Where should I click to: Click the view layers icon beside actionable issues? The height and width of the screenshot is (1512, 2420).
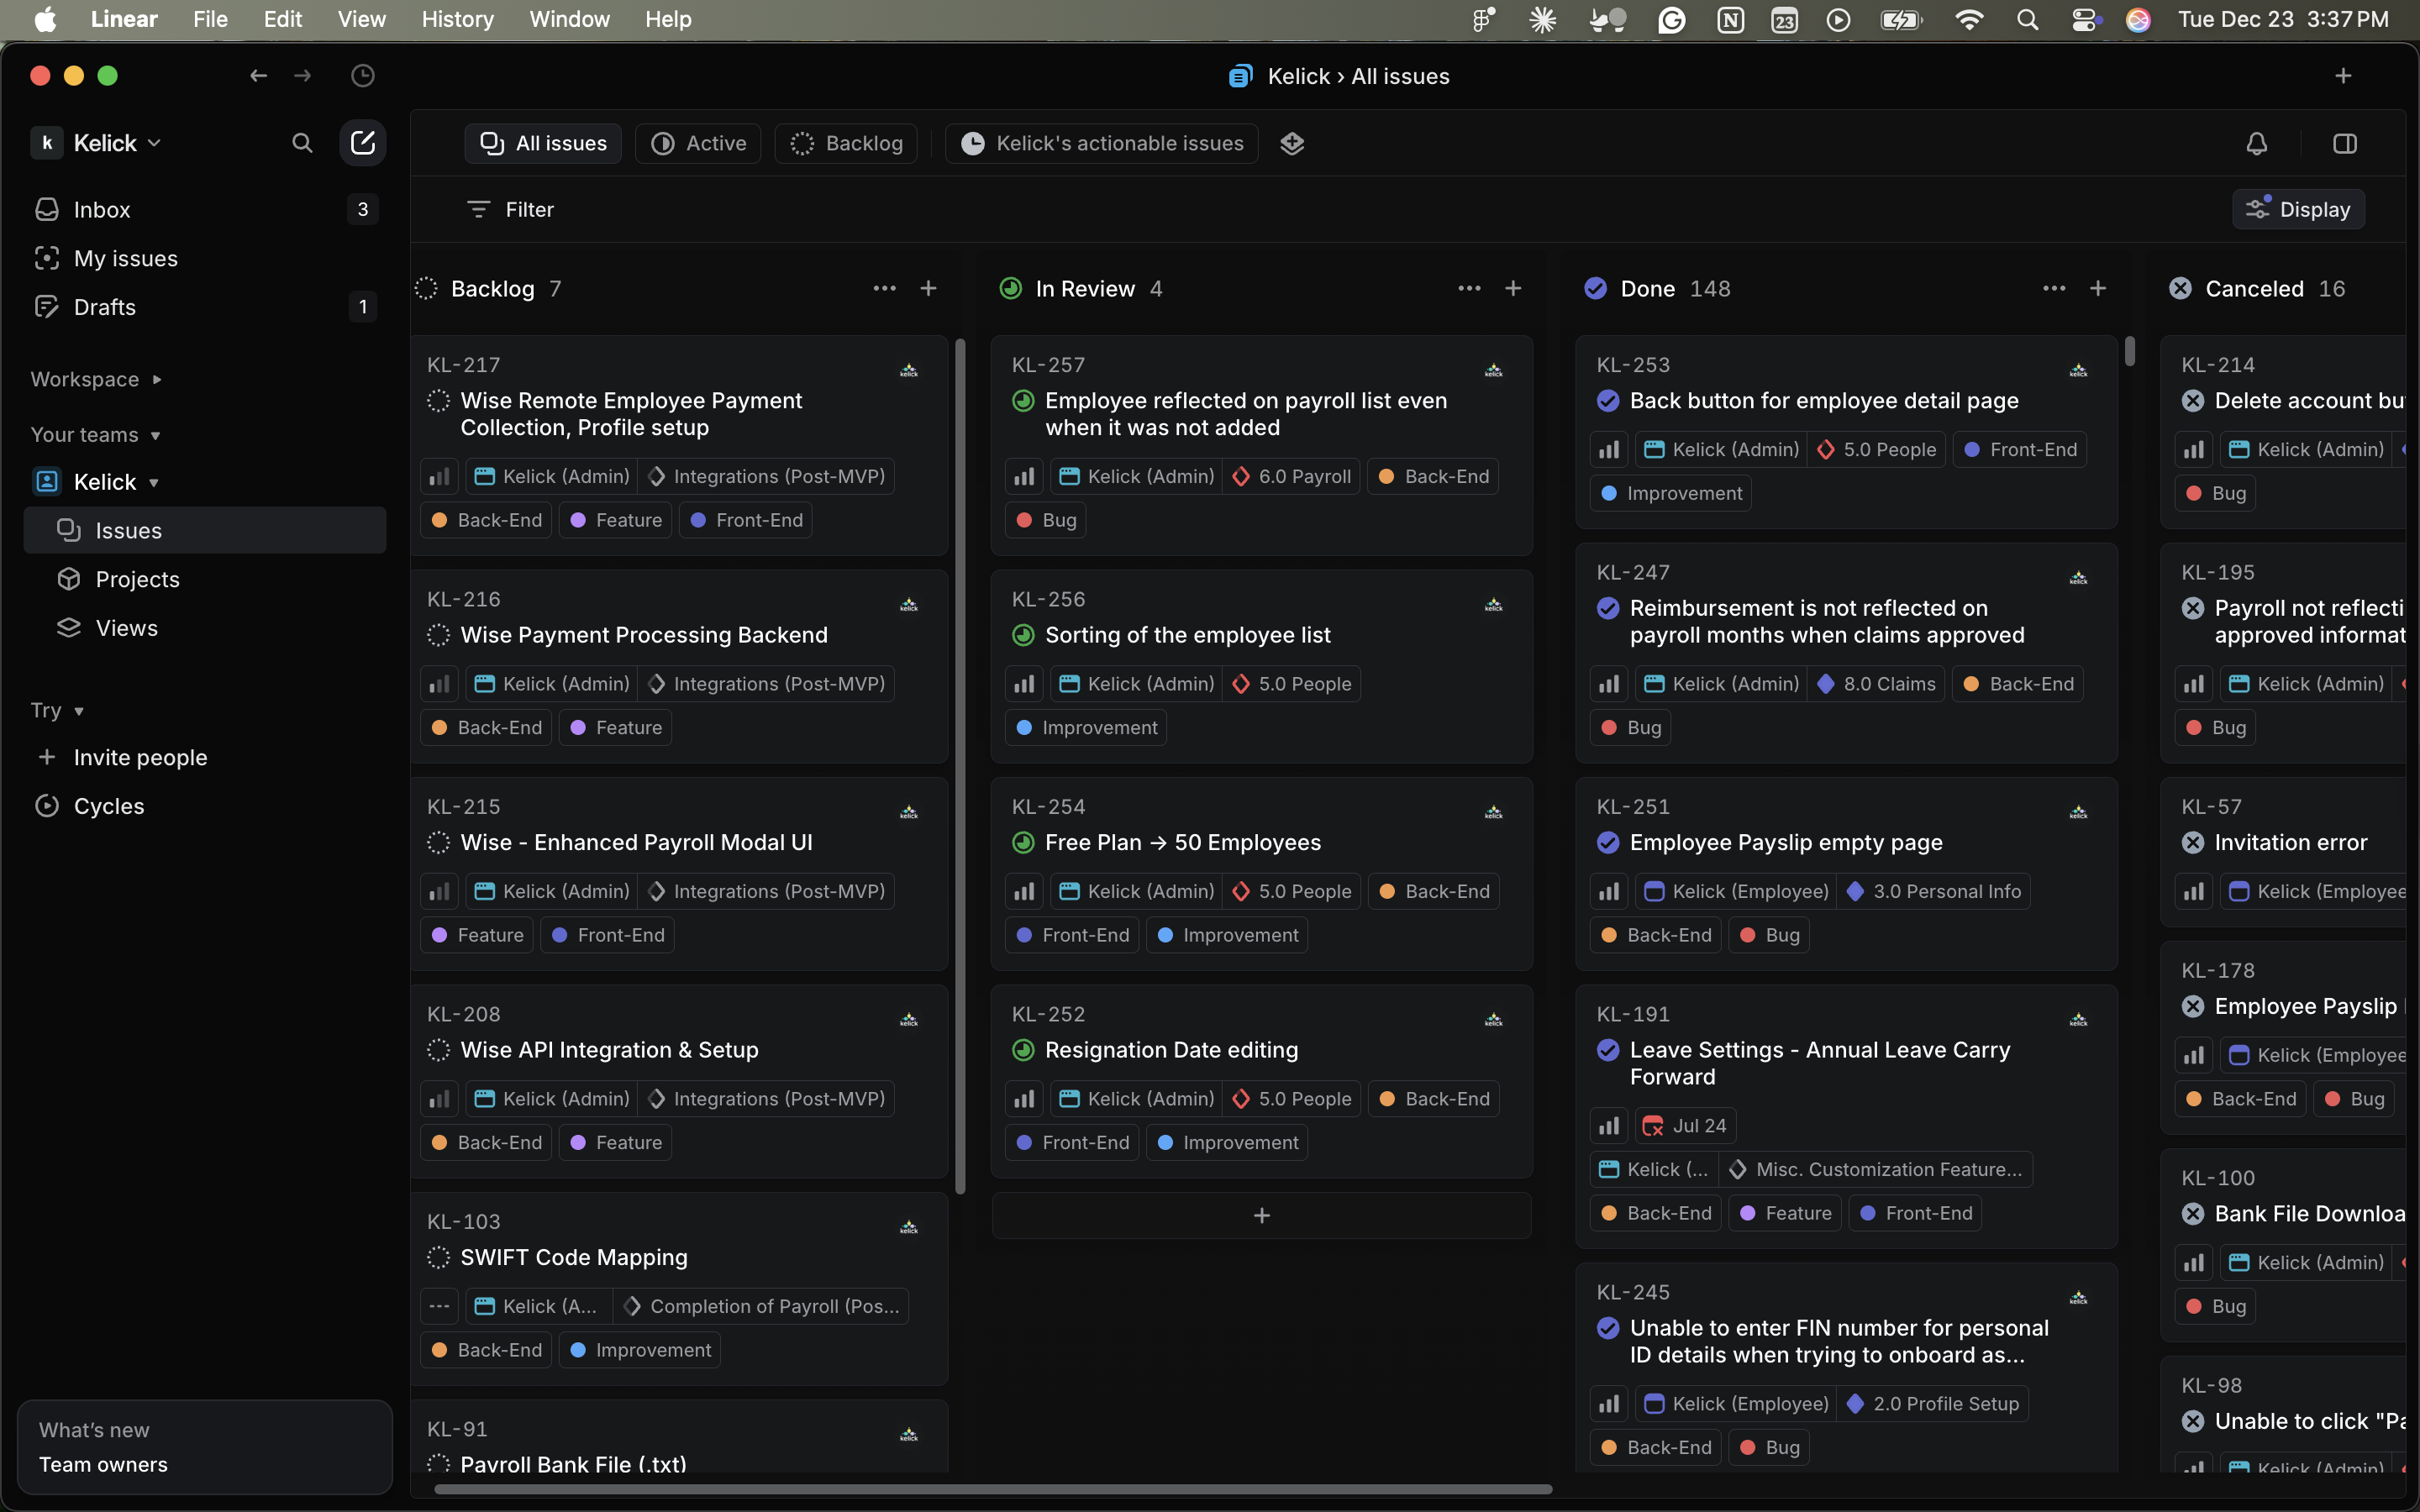click(x=1292, y=143)
